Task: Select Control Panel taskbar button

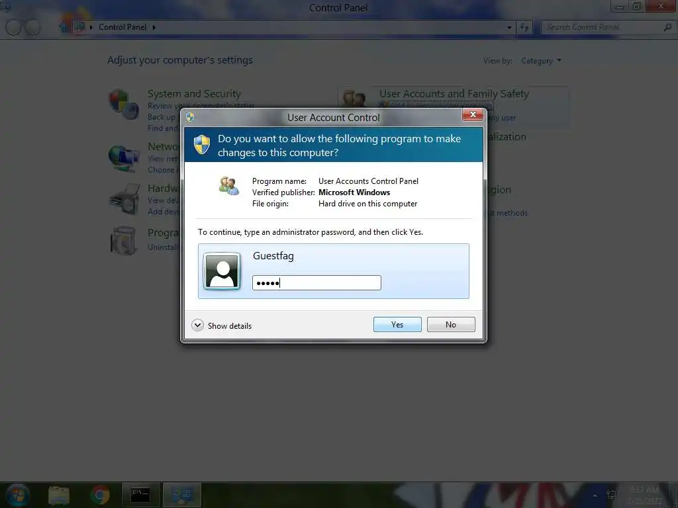Action: (181, 495)
